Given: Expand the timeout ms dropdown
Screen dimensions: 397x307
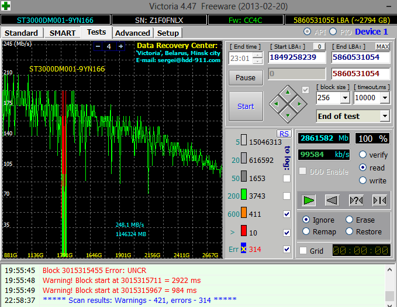Looking at the screenshot, I should [384, 98].
